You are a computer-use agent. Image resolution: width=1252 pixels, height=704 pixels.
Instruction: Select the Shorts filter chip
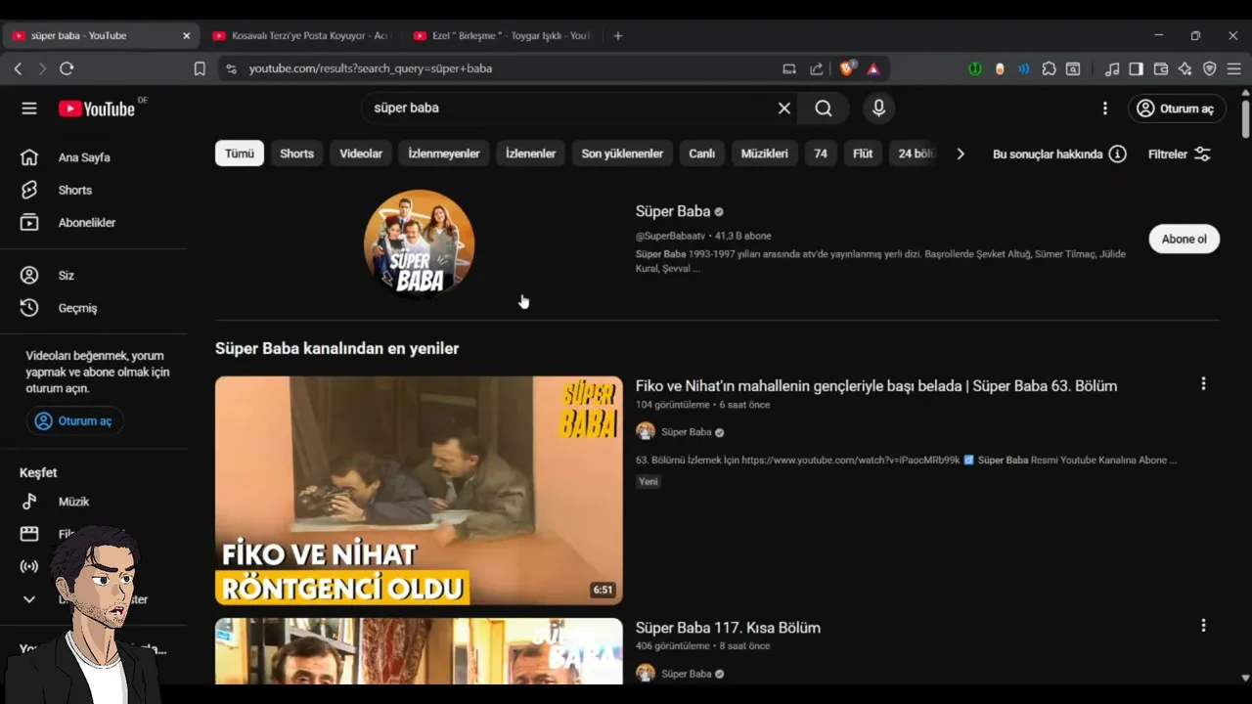pos(296,154)
